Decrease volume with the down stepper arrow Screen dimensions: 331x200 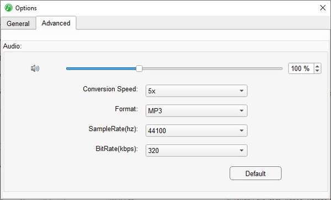pos(317,71)
